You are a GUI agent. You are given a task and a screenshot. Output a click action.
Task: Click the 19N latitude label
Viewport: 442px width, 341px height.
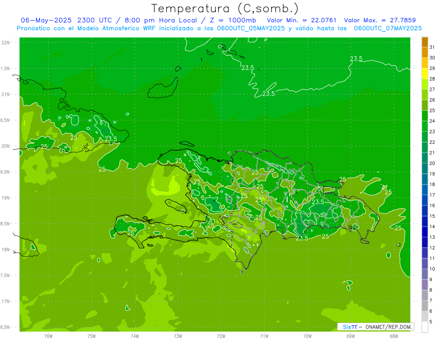coord(6,198)
